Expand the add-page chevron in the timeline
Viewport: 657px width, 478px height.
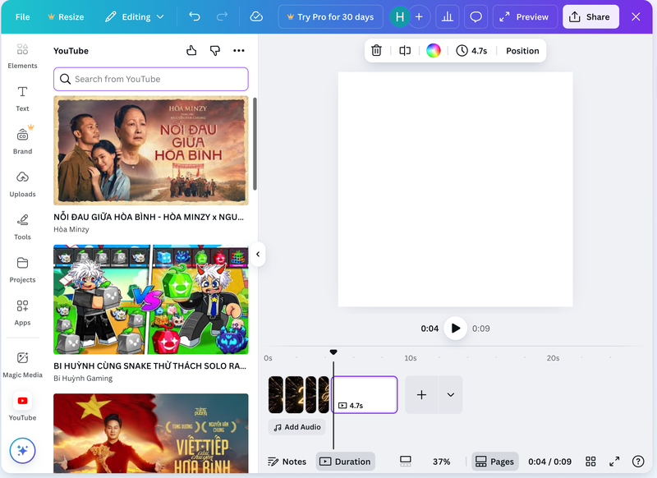pyautogui.click(x=450, y=395)
